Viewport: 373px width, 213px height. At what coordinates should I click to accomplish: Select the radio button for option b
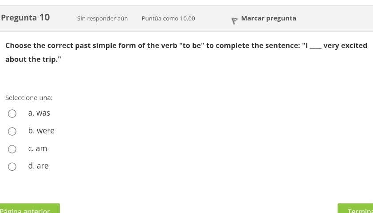[12, 131]
